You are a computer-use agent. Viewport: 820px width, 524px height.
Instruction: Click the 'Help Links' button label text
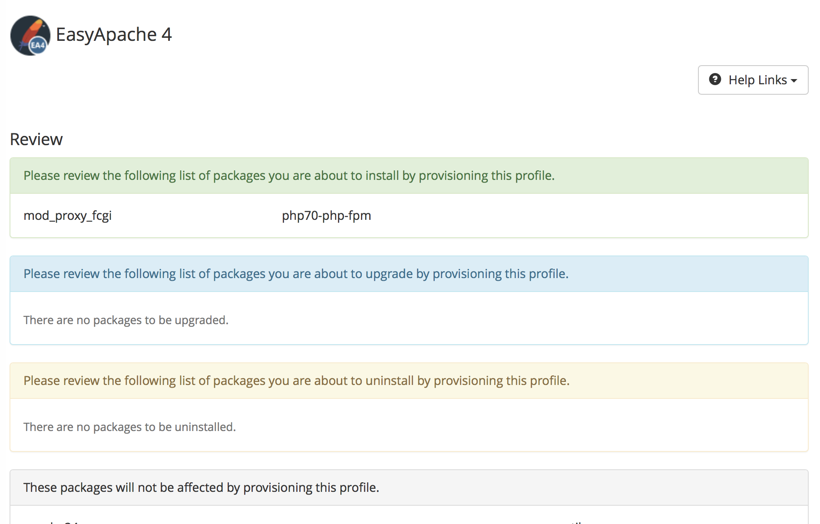click(x=757, y=80)
